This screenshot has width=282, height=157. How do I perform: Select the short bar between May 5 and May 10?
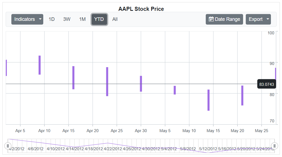coord(175,90)
